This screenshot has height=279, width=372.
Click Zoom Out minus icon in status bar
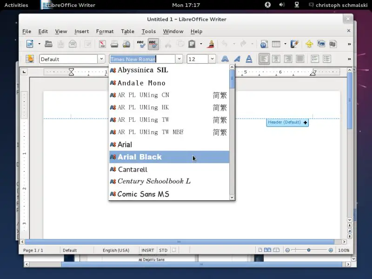point(287,250)
